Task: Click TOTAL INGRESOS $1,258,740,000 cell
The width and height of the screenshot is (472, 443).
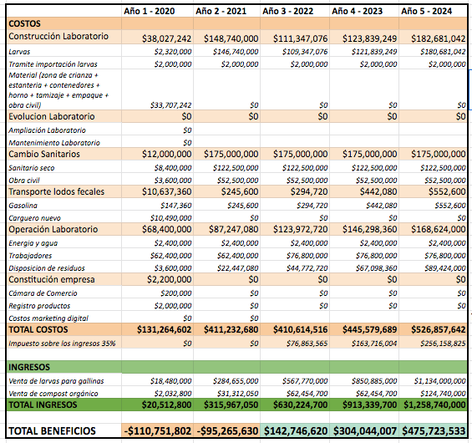Action: [x=434, y=405]
